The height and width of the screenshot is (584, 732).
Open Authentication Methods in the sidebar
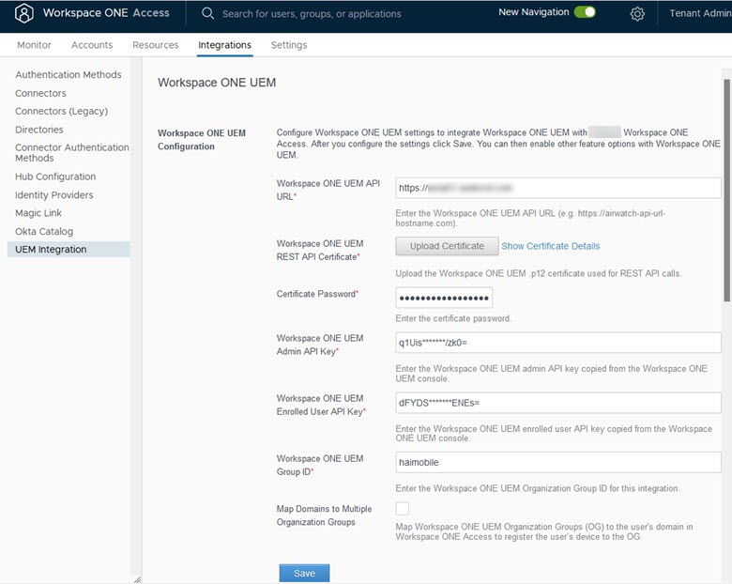tap(69, 75)
